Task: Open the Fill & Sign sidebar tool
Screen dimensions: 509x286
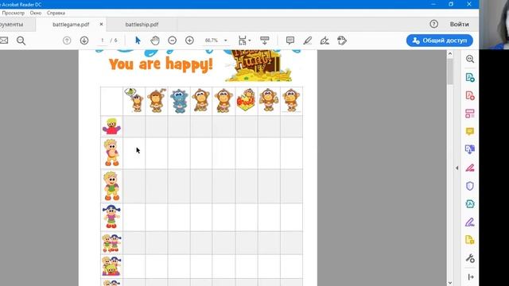Action: tap(470, 222)
